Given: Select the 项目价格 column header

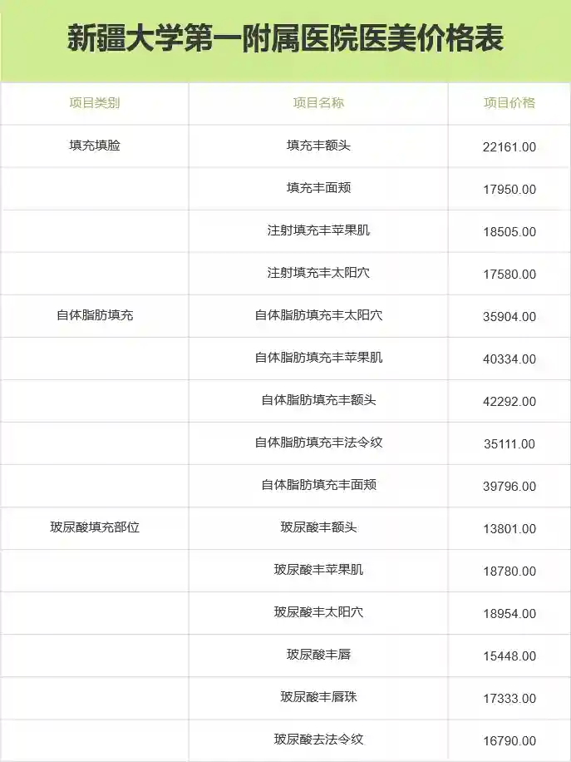Looking at the screenshot, I should coord(509,103).
